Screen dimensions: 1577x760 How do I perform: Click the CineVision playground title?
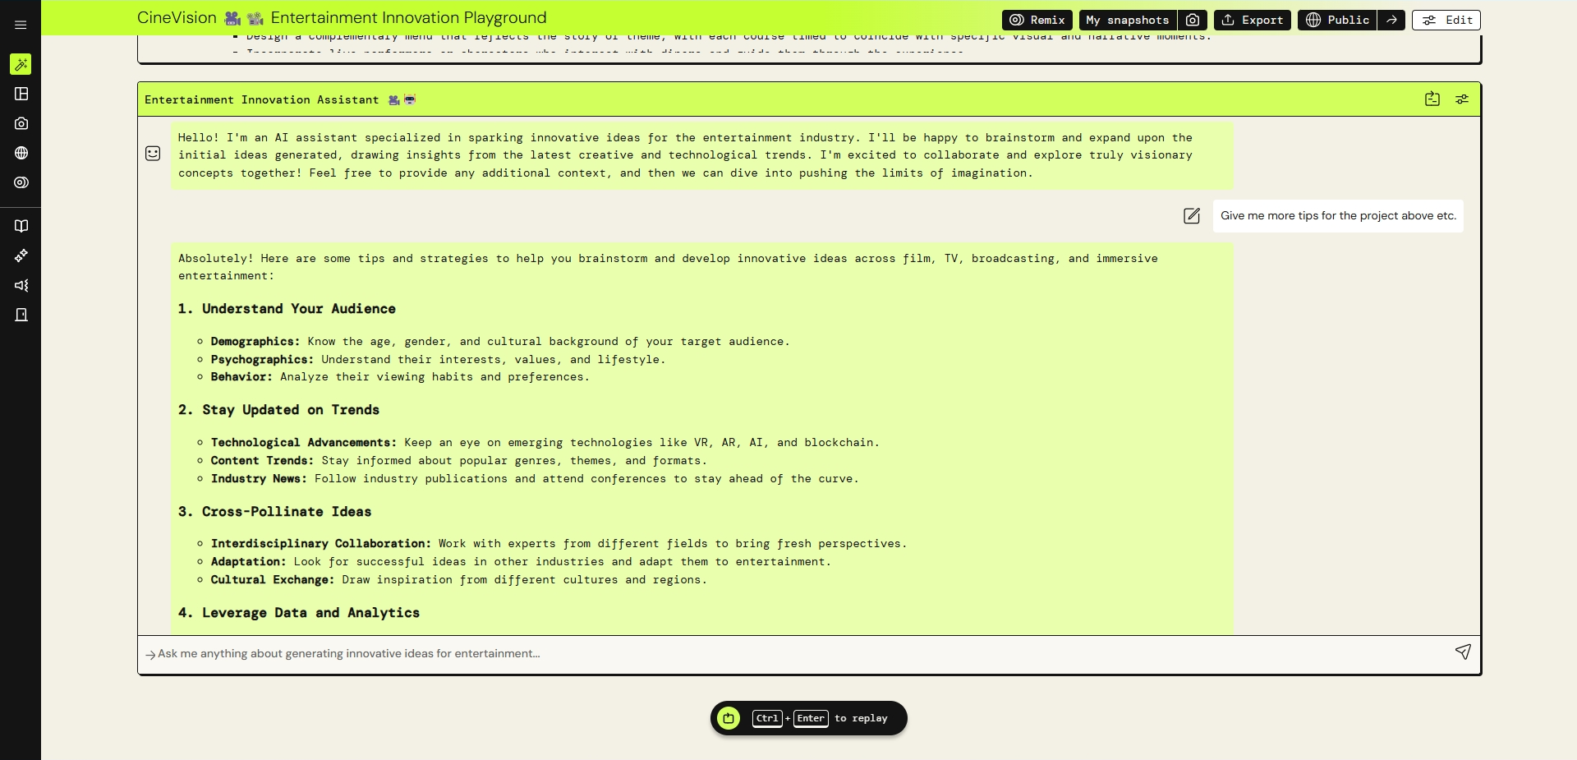pyautogui.click(x=342, y=18)
